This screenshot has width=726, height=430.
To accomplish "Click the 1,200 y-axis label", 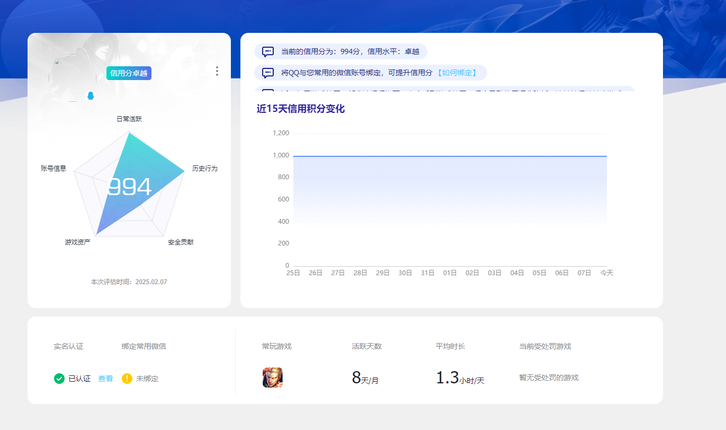I will [x=281, y=133].
